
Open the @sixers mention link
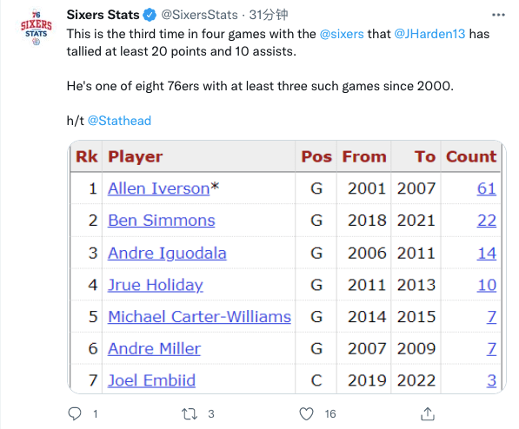(342, 34)
